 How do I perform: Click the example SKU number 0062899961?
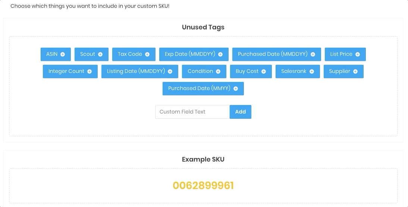click(203, 186)
